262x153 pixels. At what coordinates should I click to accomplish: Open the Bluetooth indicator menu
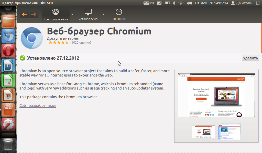point(174,3)
